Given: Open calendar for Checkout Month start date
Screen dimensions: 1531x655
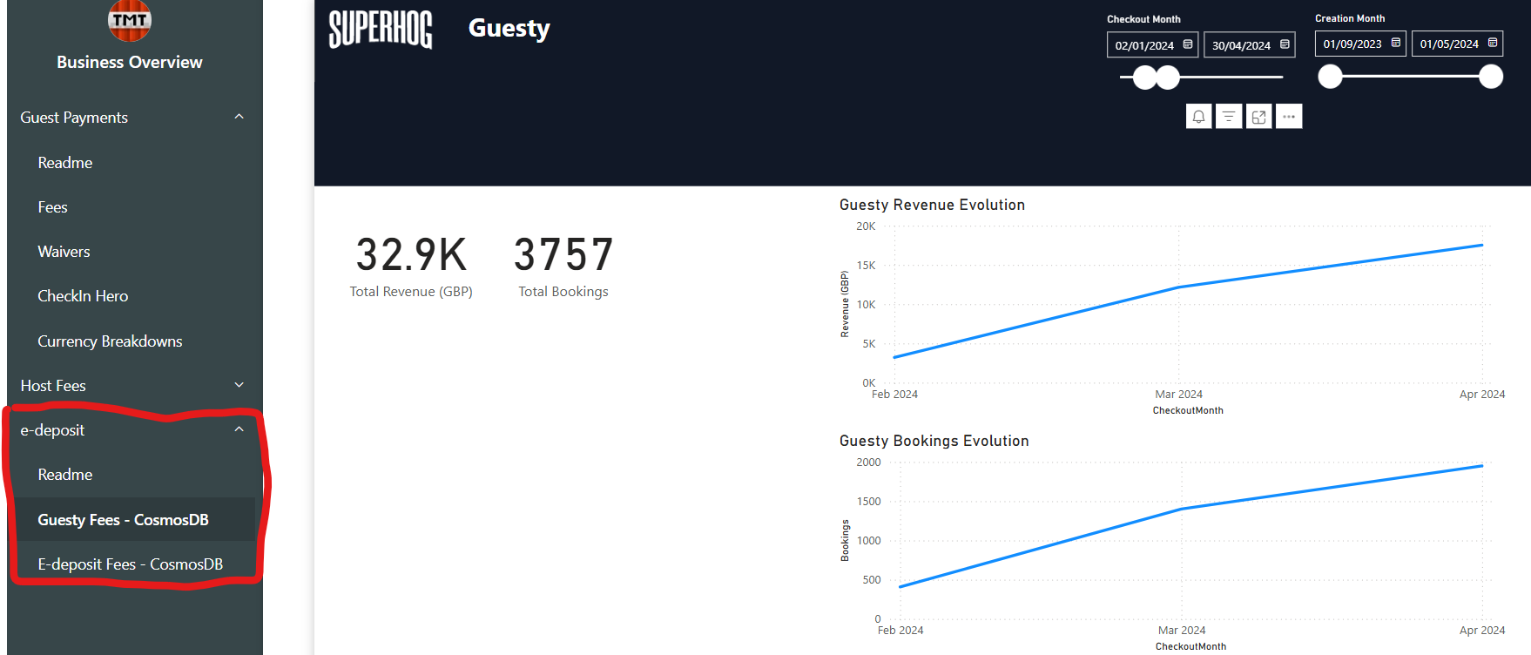Looking at the screenshot, I should pos(1187,44).
